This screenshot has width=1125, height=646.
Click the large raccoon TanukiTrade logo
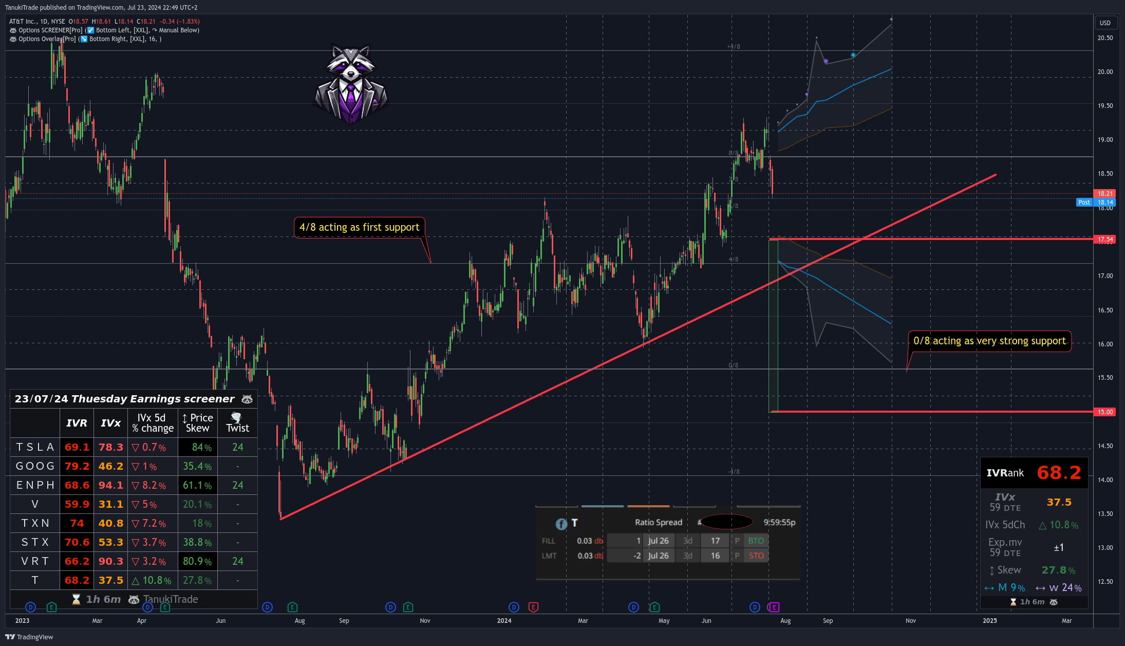(x=351, y=84)
